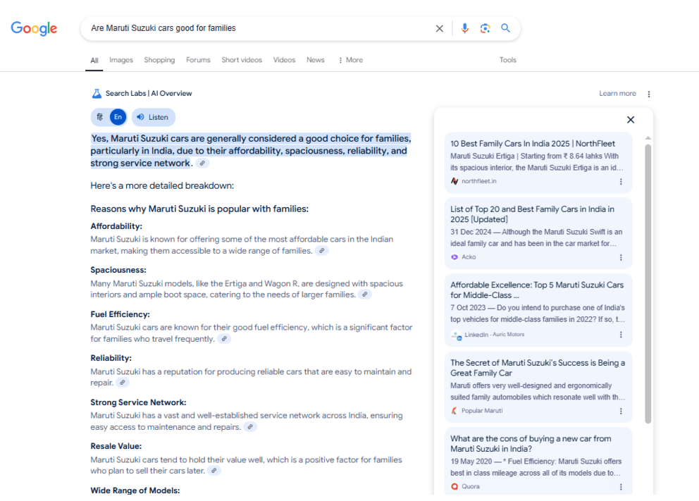Open options for northfleet.in source card
This screenshot has height=501, width=699.
[x=621, y=182]
